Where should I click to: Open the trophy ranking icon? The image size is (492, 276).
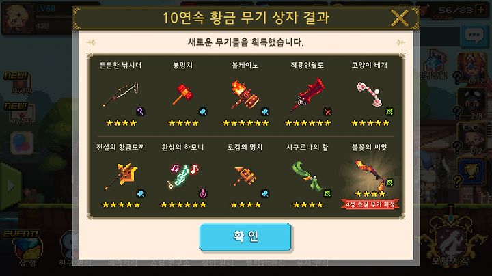pos(471,171)
